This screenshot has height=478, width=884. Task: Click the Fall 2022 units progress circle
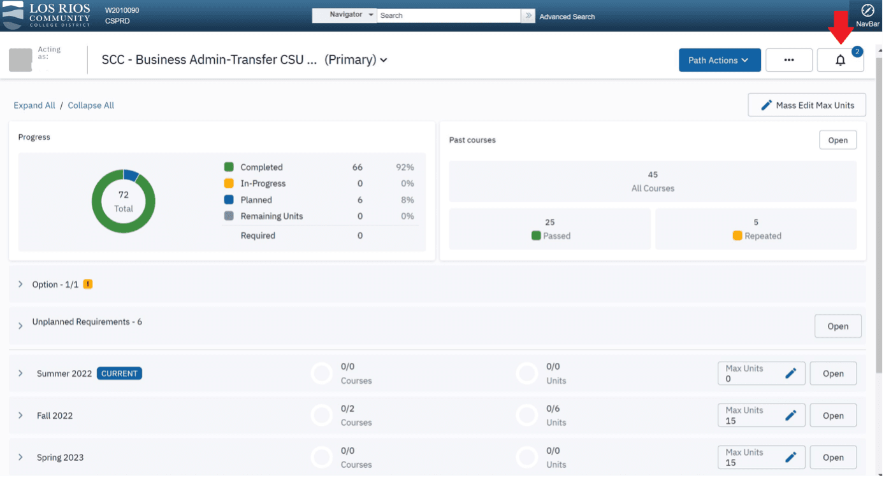coord(527,416)
